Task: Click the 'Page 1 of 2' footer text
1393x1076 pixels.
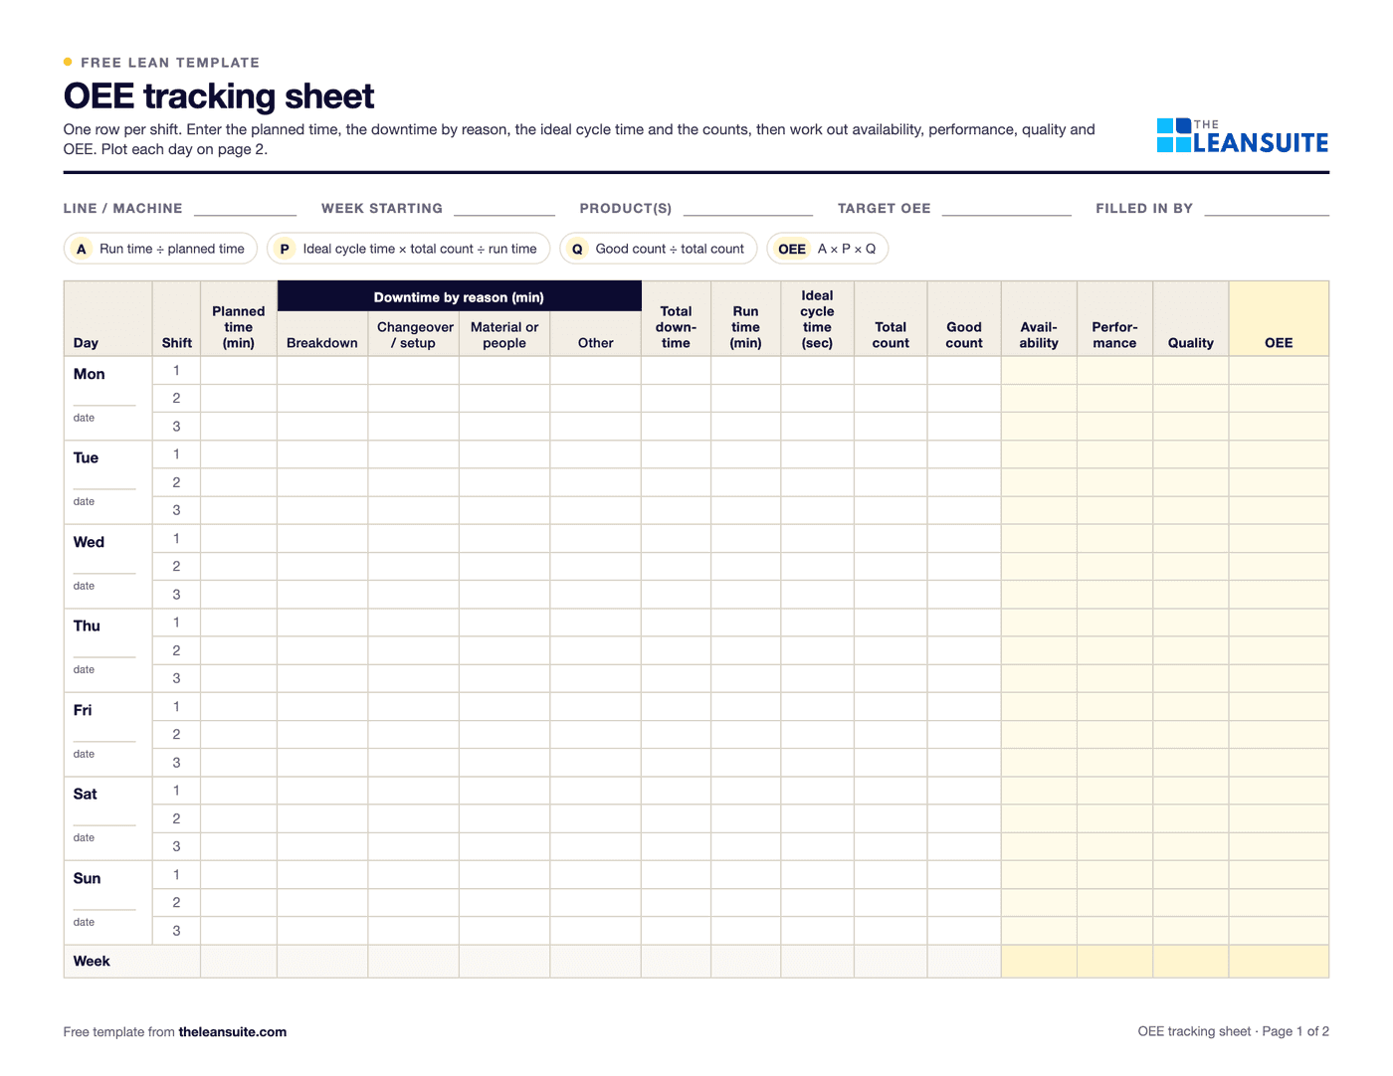Action: coord(1295,1032)
